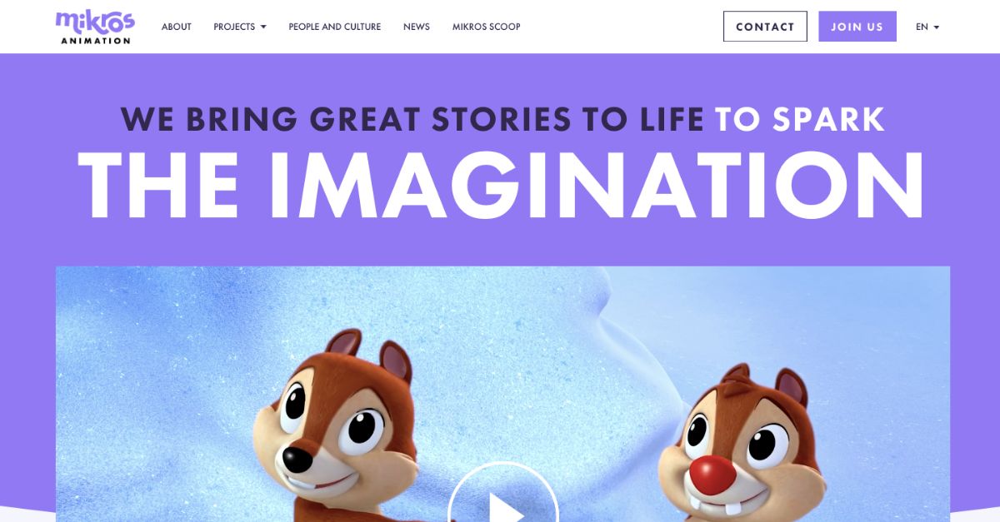Image resolution: width=1000 pixels, height=522 pixels.
Task: Click the "We bring great stories to life" text
Action: click(x=412, y=119)
